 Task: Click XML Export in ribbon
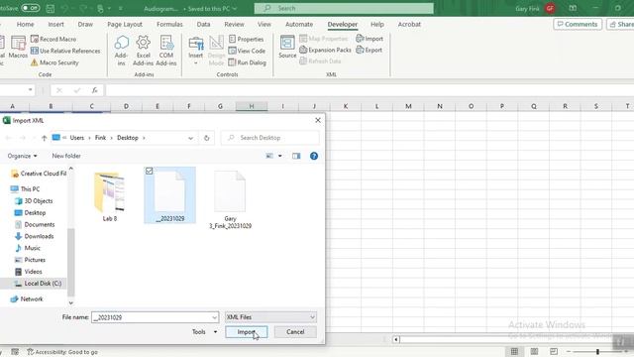[369, 50]
